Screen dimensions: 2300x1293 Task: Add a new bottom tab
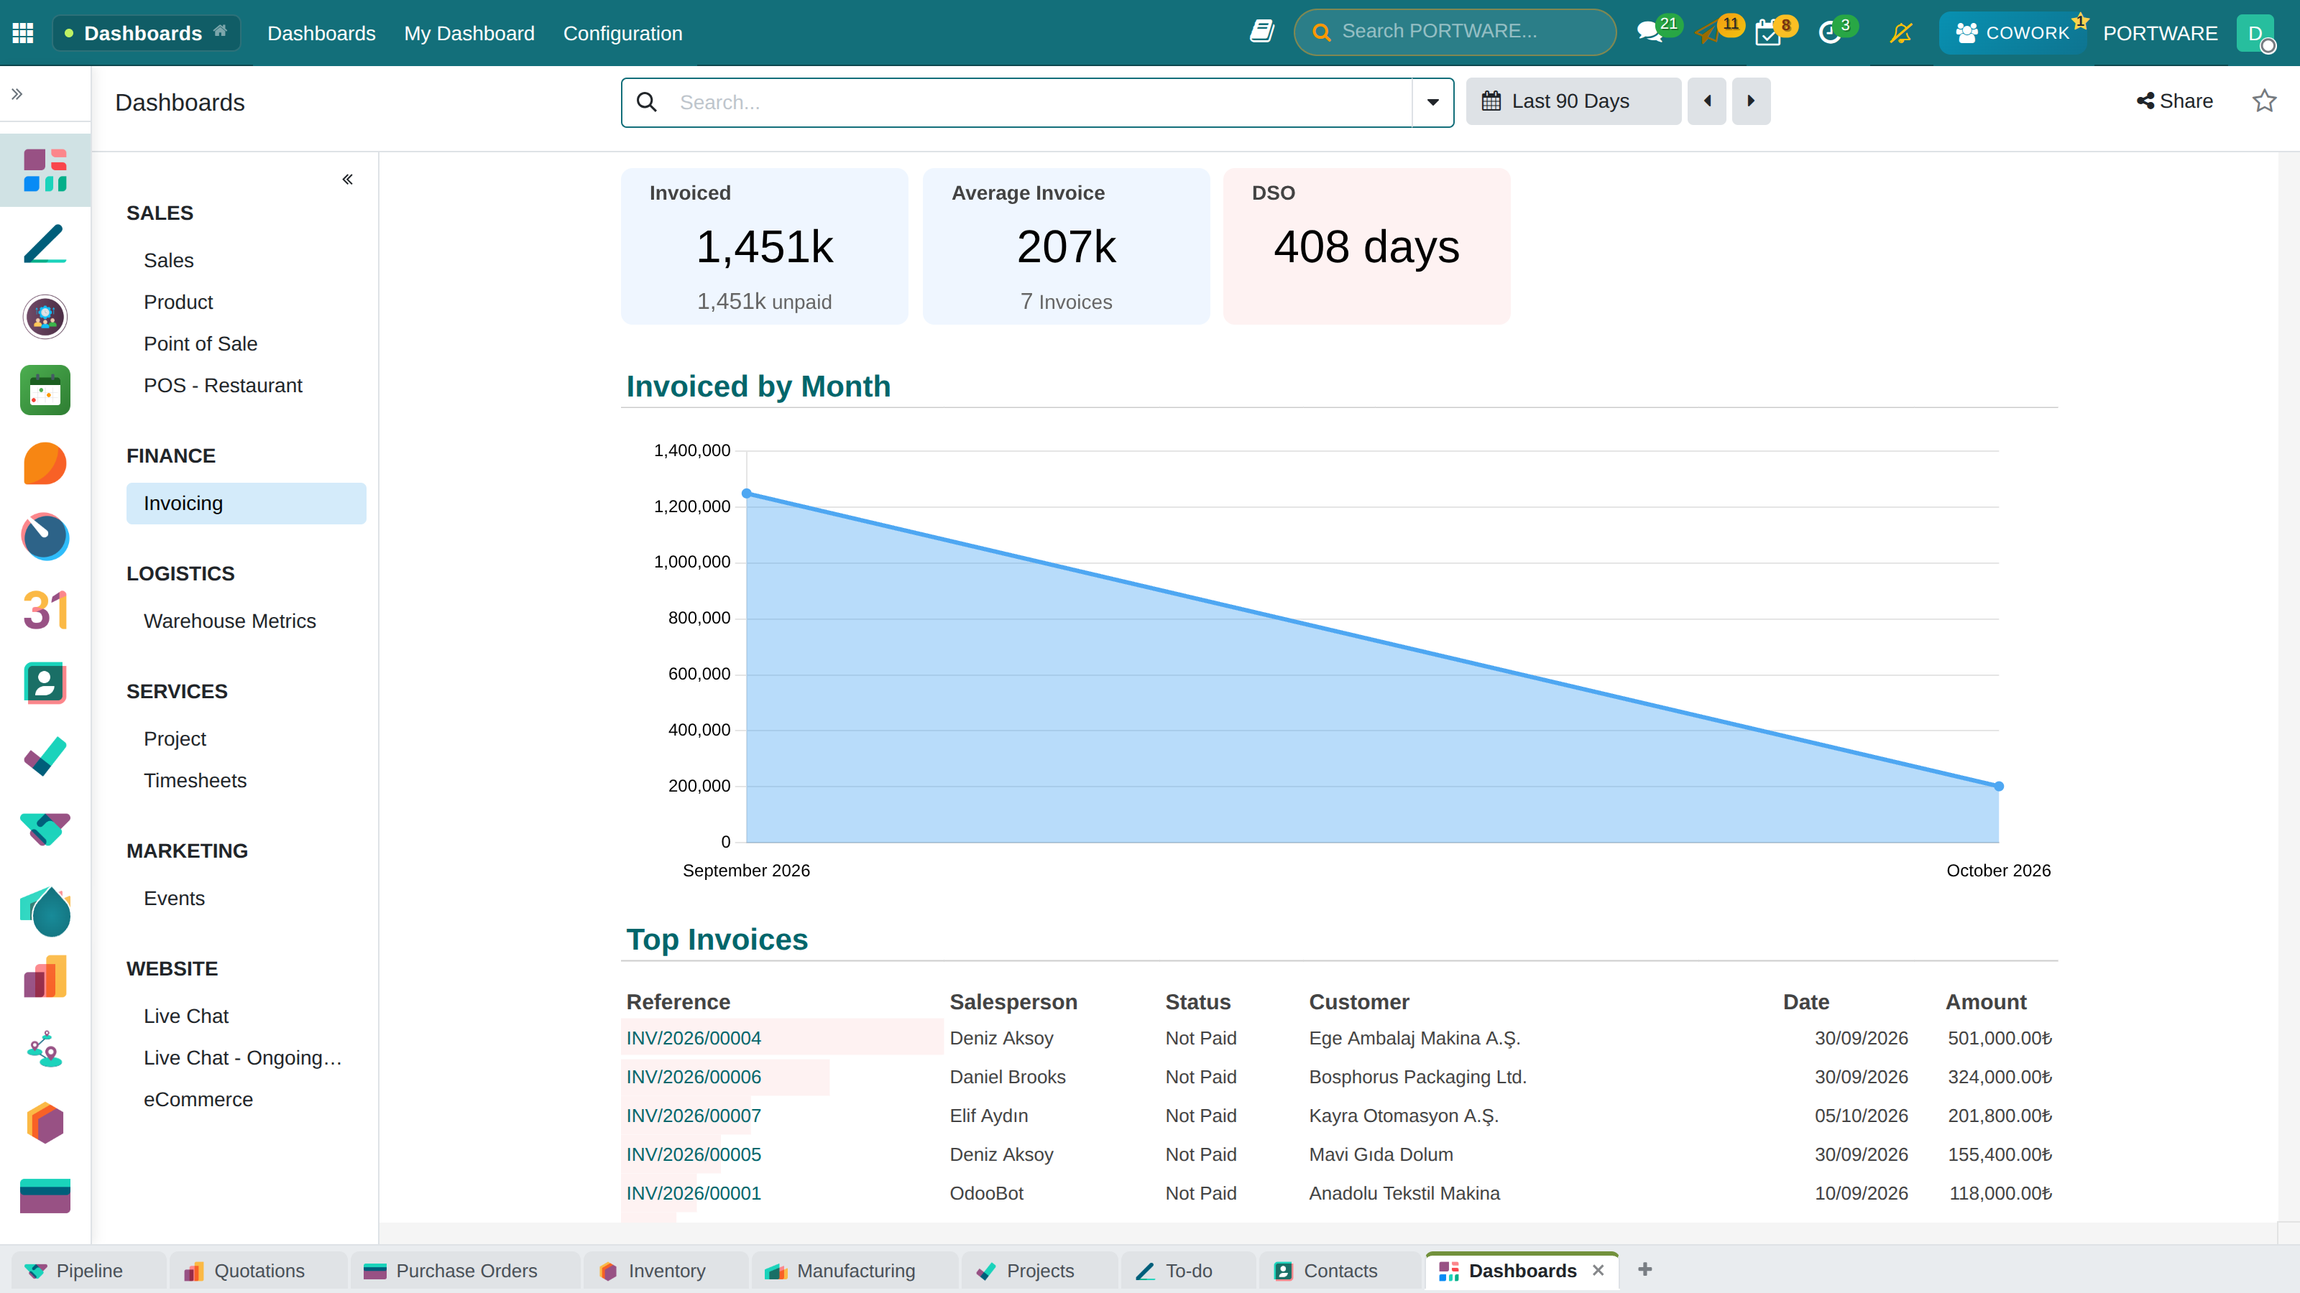coord(1644,1269)
